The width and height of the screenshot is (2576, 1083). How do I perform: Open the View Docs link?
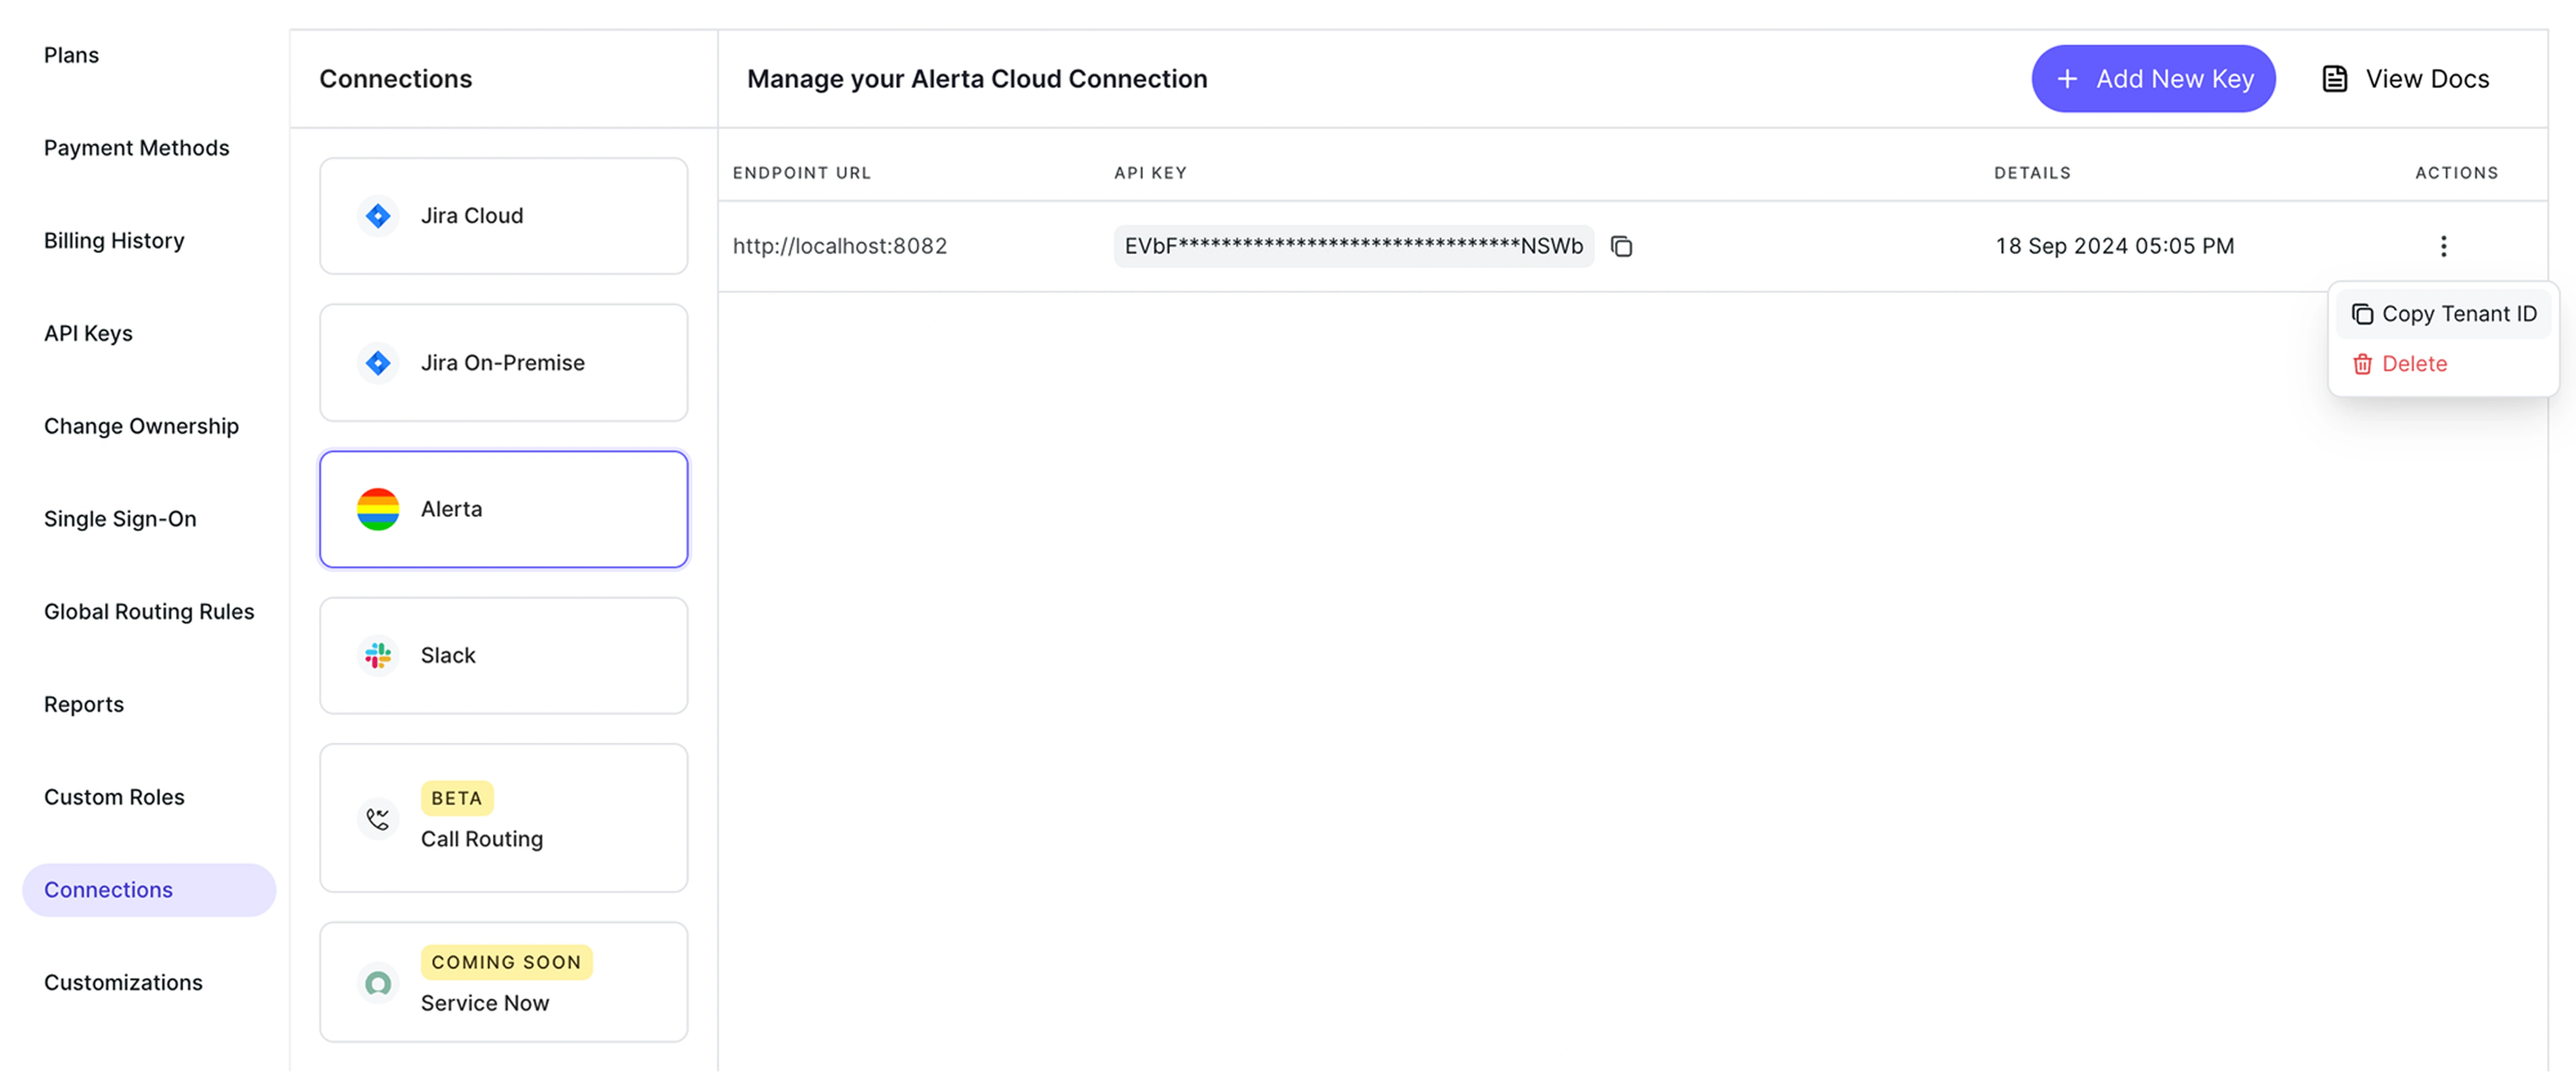[x=2426, y=79]
